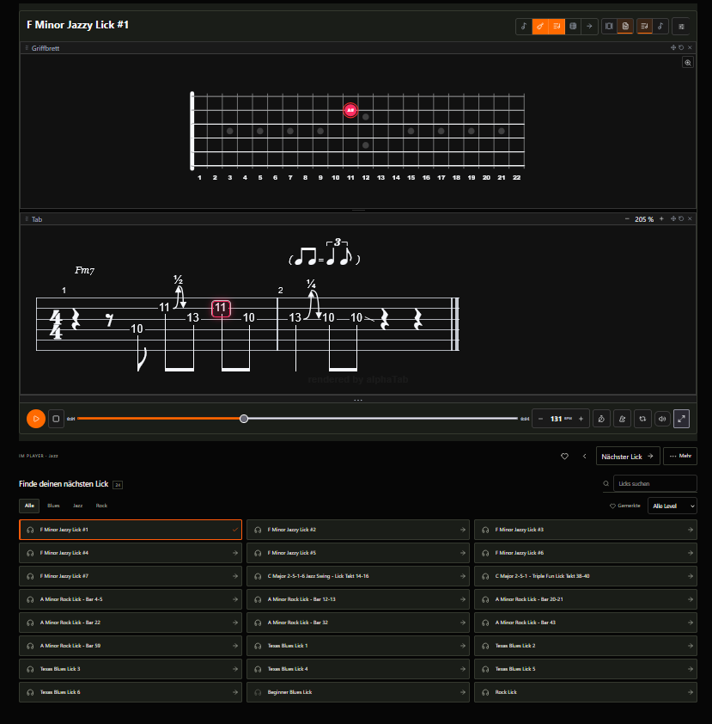The width and height of the screenshot is (712, 724).
Task: Open F Minor Jazzy Lick #6
Action: (586, 553)
